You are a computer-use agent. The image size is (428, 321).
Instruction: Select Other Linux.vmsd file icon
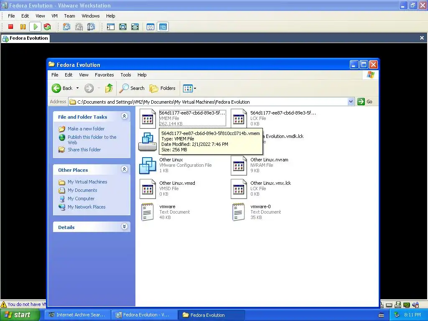(148, 189)
